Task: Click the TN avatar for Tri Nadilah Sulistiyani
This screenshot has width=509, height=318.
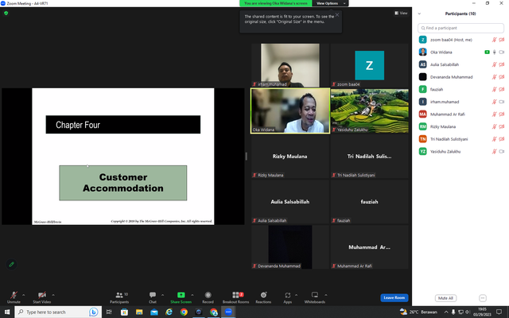Action: click(x=422, y=139)
